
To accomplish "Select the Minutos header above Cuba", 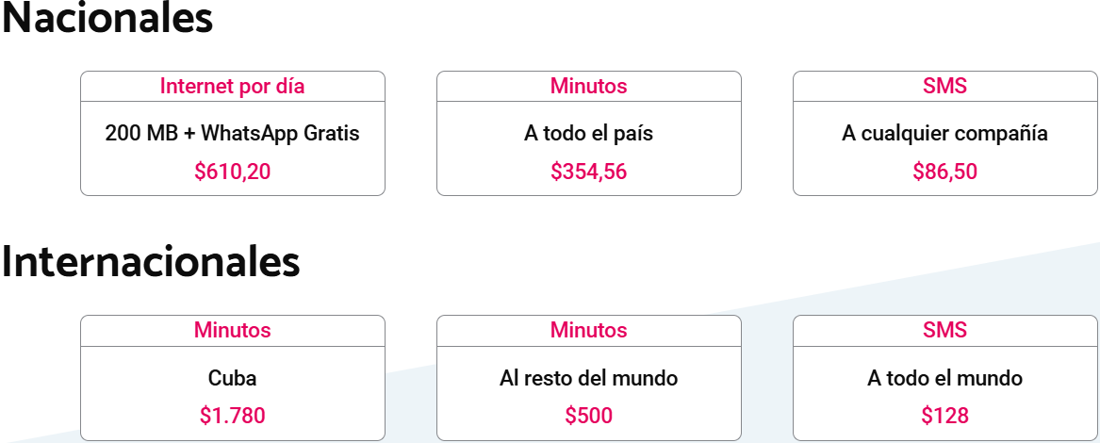I will (x=232, y=331).
